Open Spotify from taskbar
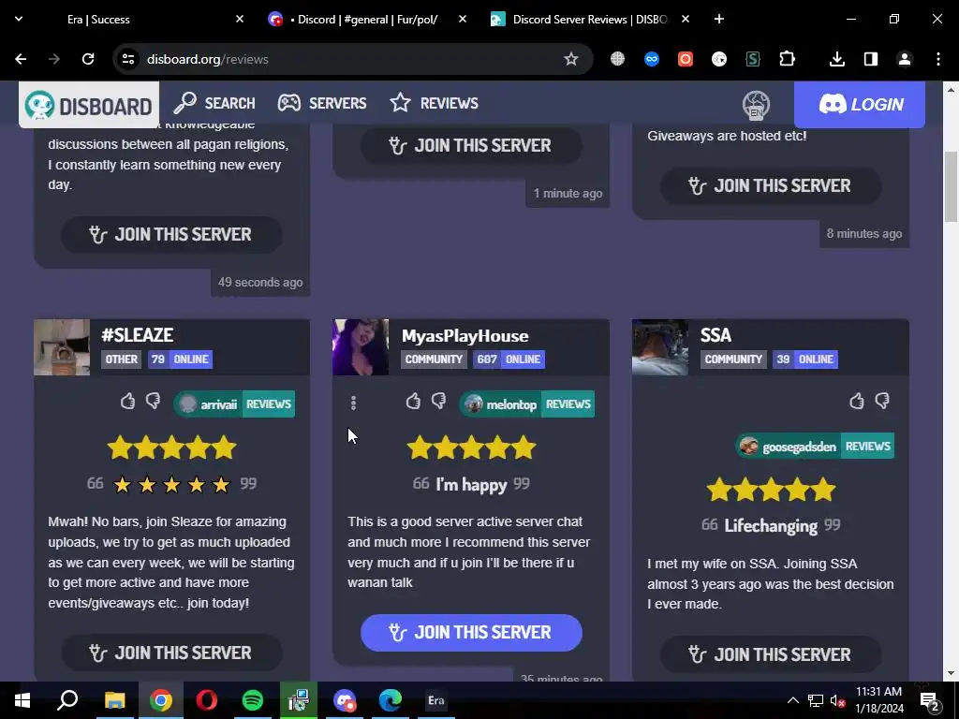959x719 pixels. pos(253,700)
